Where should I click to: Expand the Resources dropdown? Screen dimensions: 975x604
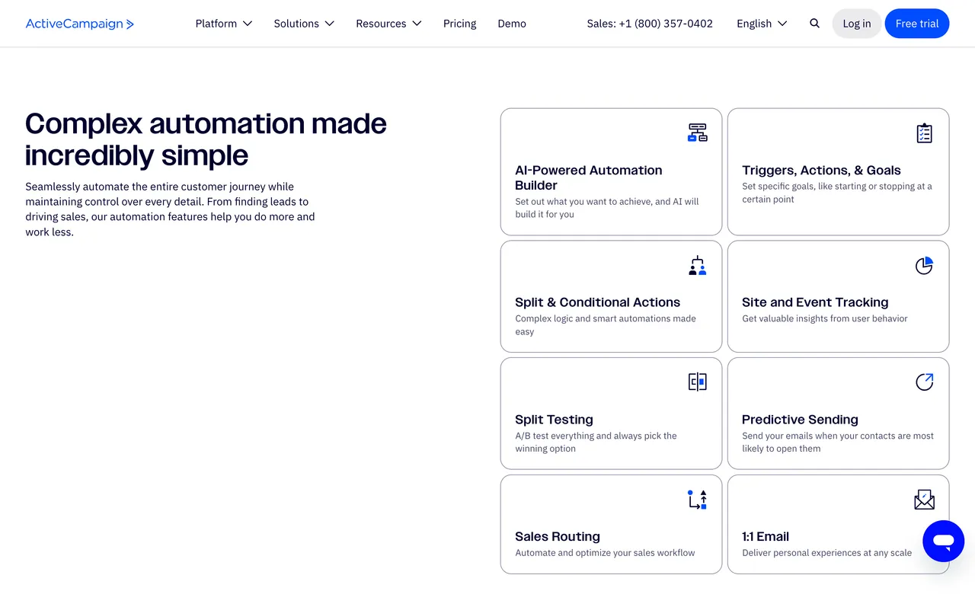[x=388, y=24]
